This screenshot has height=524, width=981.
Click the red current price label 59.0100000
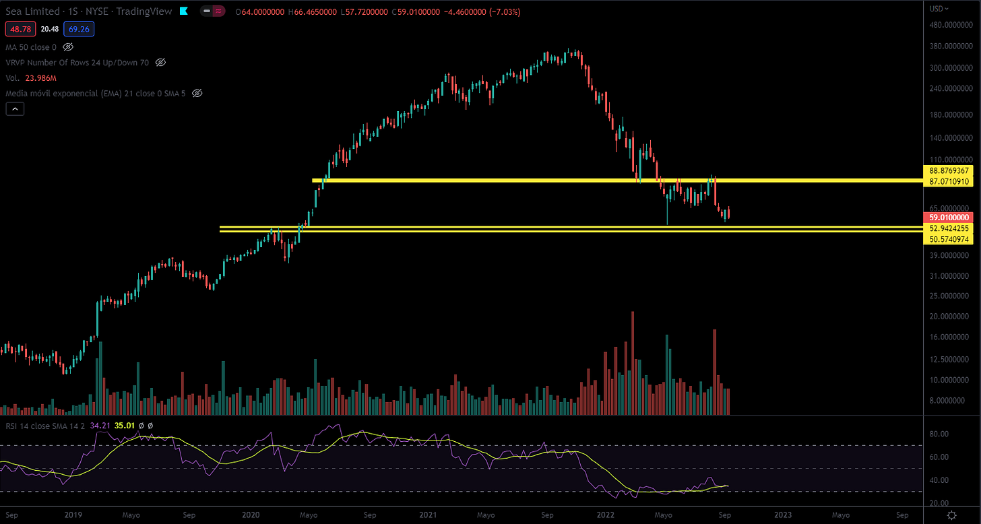(949, 218)
